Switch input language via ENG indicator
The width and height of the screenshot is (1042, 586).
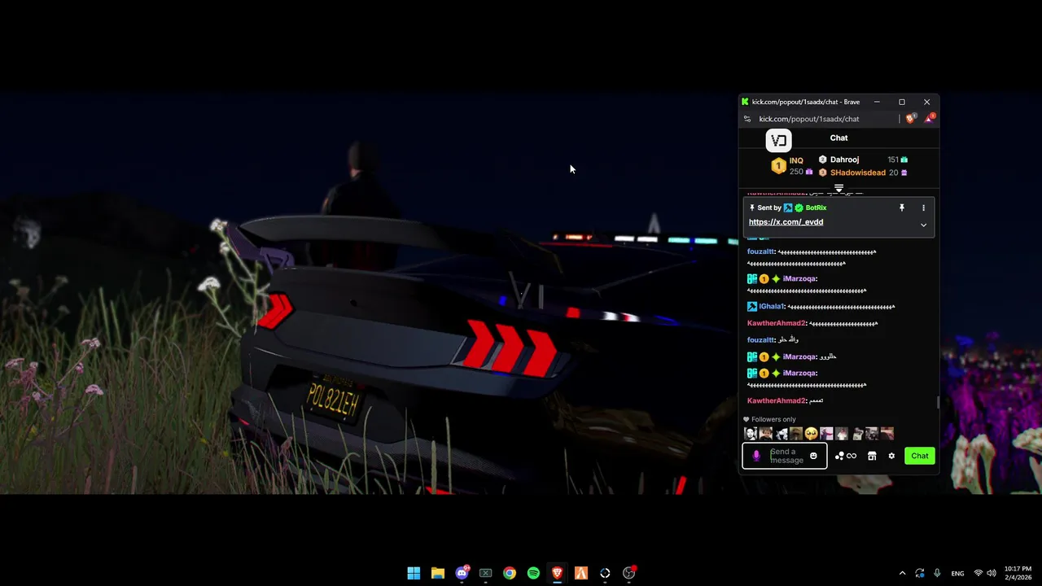coord(957,573)
